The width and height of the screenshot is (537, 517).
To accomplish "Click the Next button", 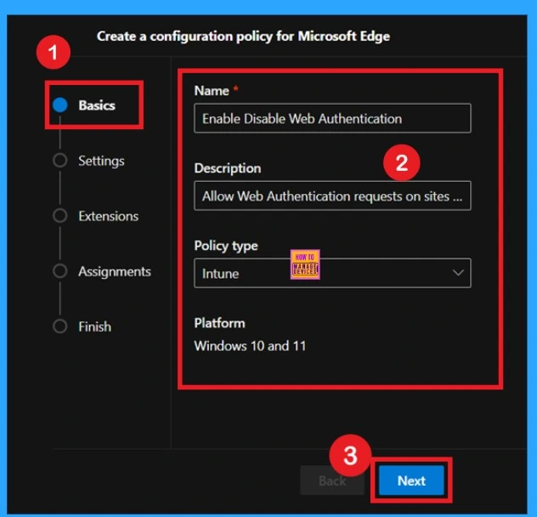I will [x=411, y=480].
